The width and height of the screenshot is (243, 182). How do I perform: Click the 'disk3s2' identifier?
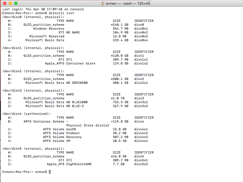[x=141, y=106]
